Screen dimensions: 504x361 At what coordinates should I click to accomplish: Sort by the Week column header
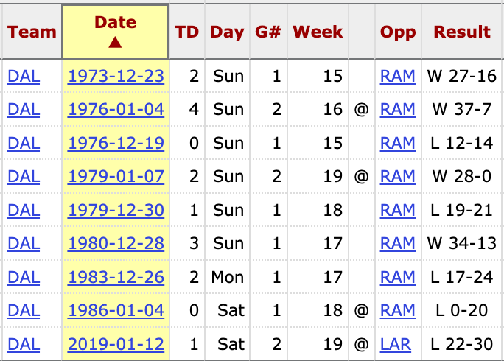(x=318, y=32)
